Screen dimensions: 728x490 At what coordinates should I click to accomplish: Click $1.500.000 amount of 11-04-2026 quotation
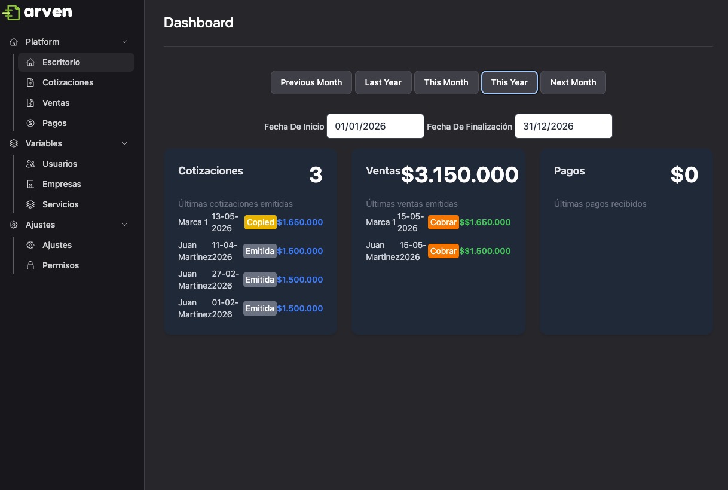pos(300,251)
